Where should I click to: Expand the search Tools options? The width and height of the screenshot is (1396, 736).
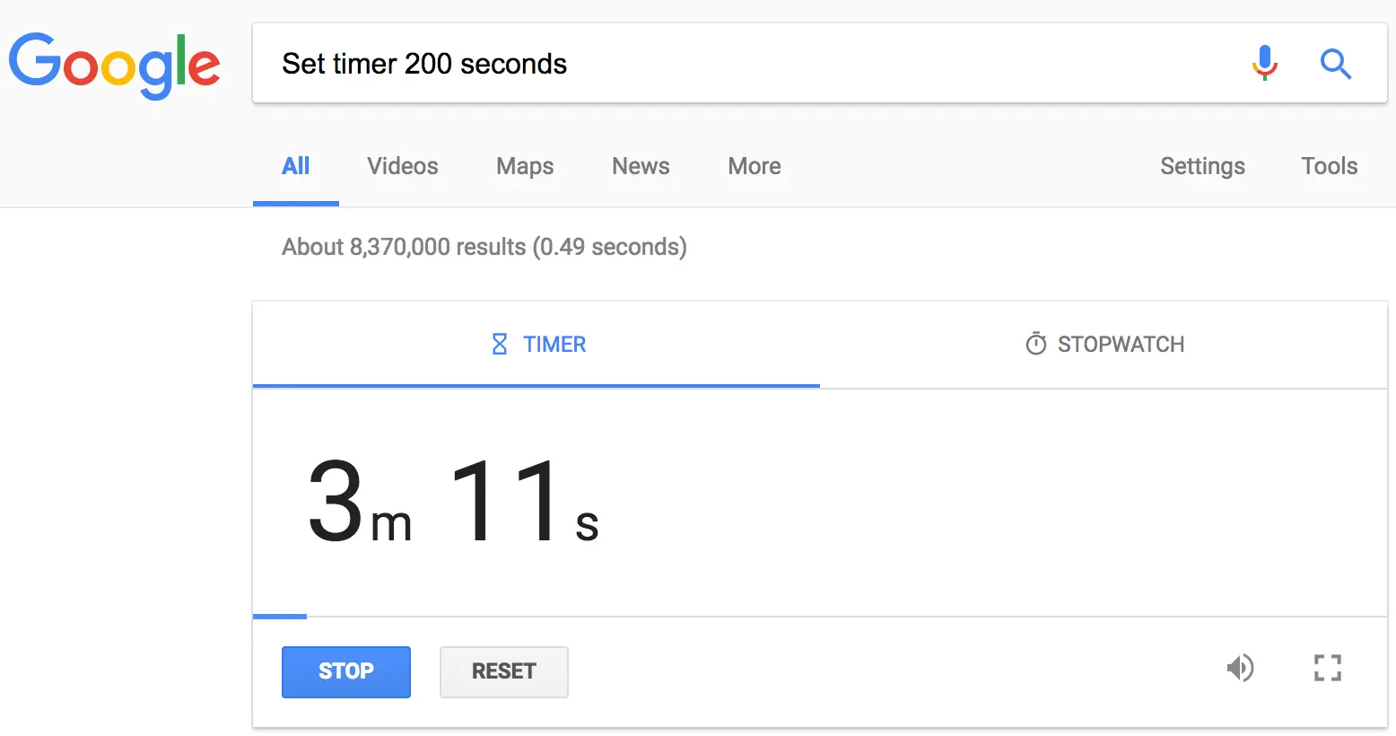[1329, 166]
